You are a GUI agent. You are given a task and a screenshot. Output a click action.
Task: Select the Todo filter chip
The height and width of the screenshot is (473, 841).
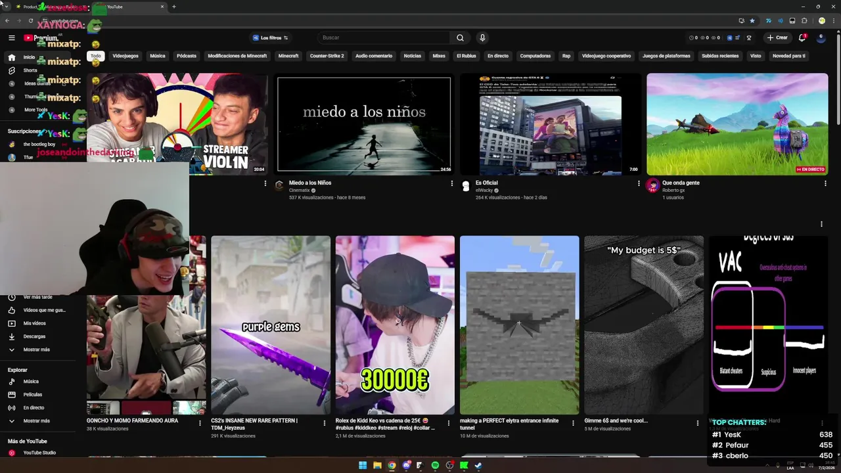pyautogui.click(x=96, y=56)
